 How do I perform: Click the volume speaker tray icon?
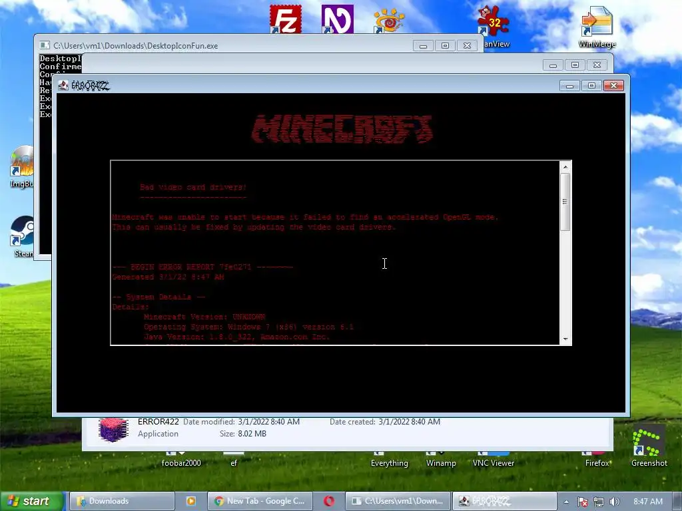tap(614, 502)
